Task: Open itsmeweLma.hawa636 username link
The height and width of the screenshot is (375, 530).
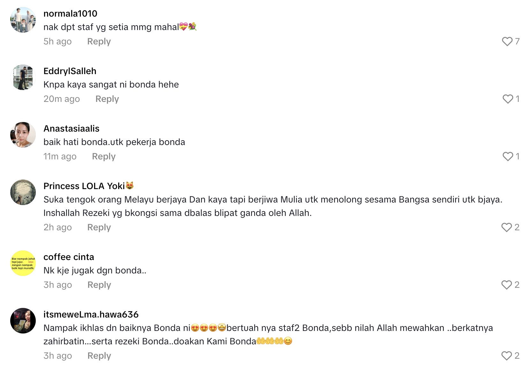Action: 91,314
